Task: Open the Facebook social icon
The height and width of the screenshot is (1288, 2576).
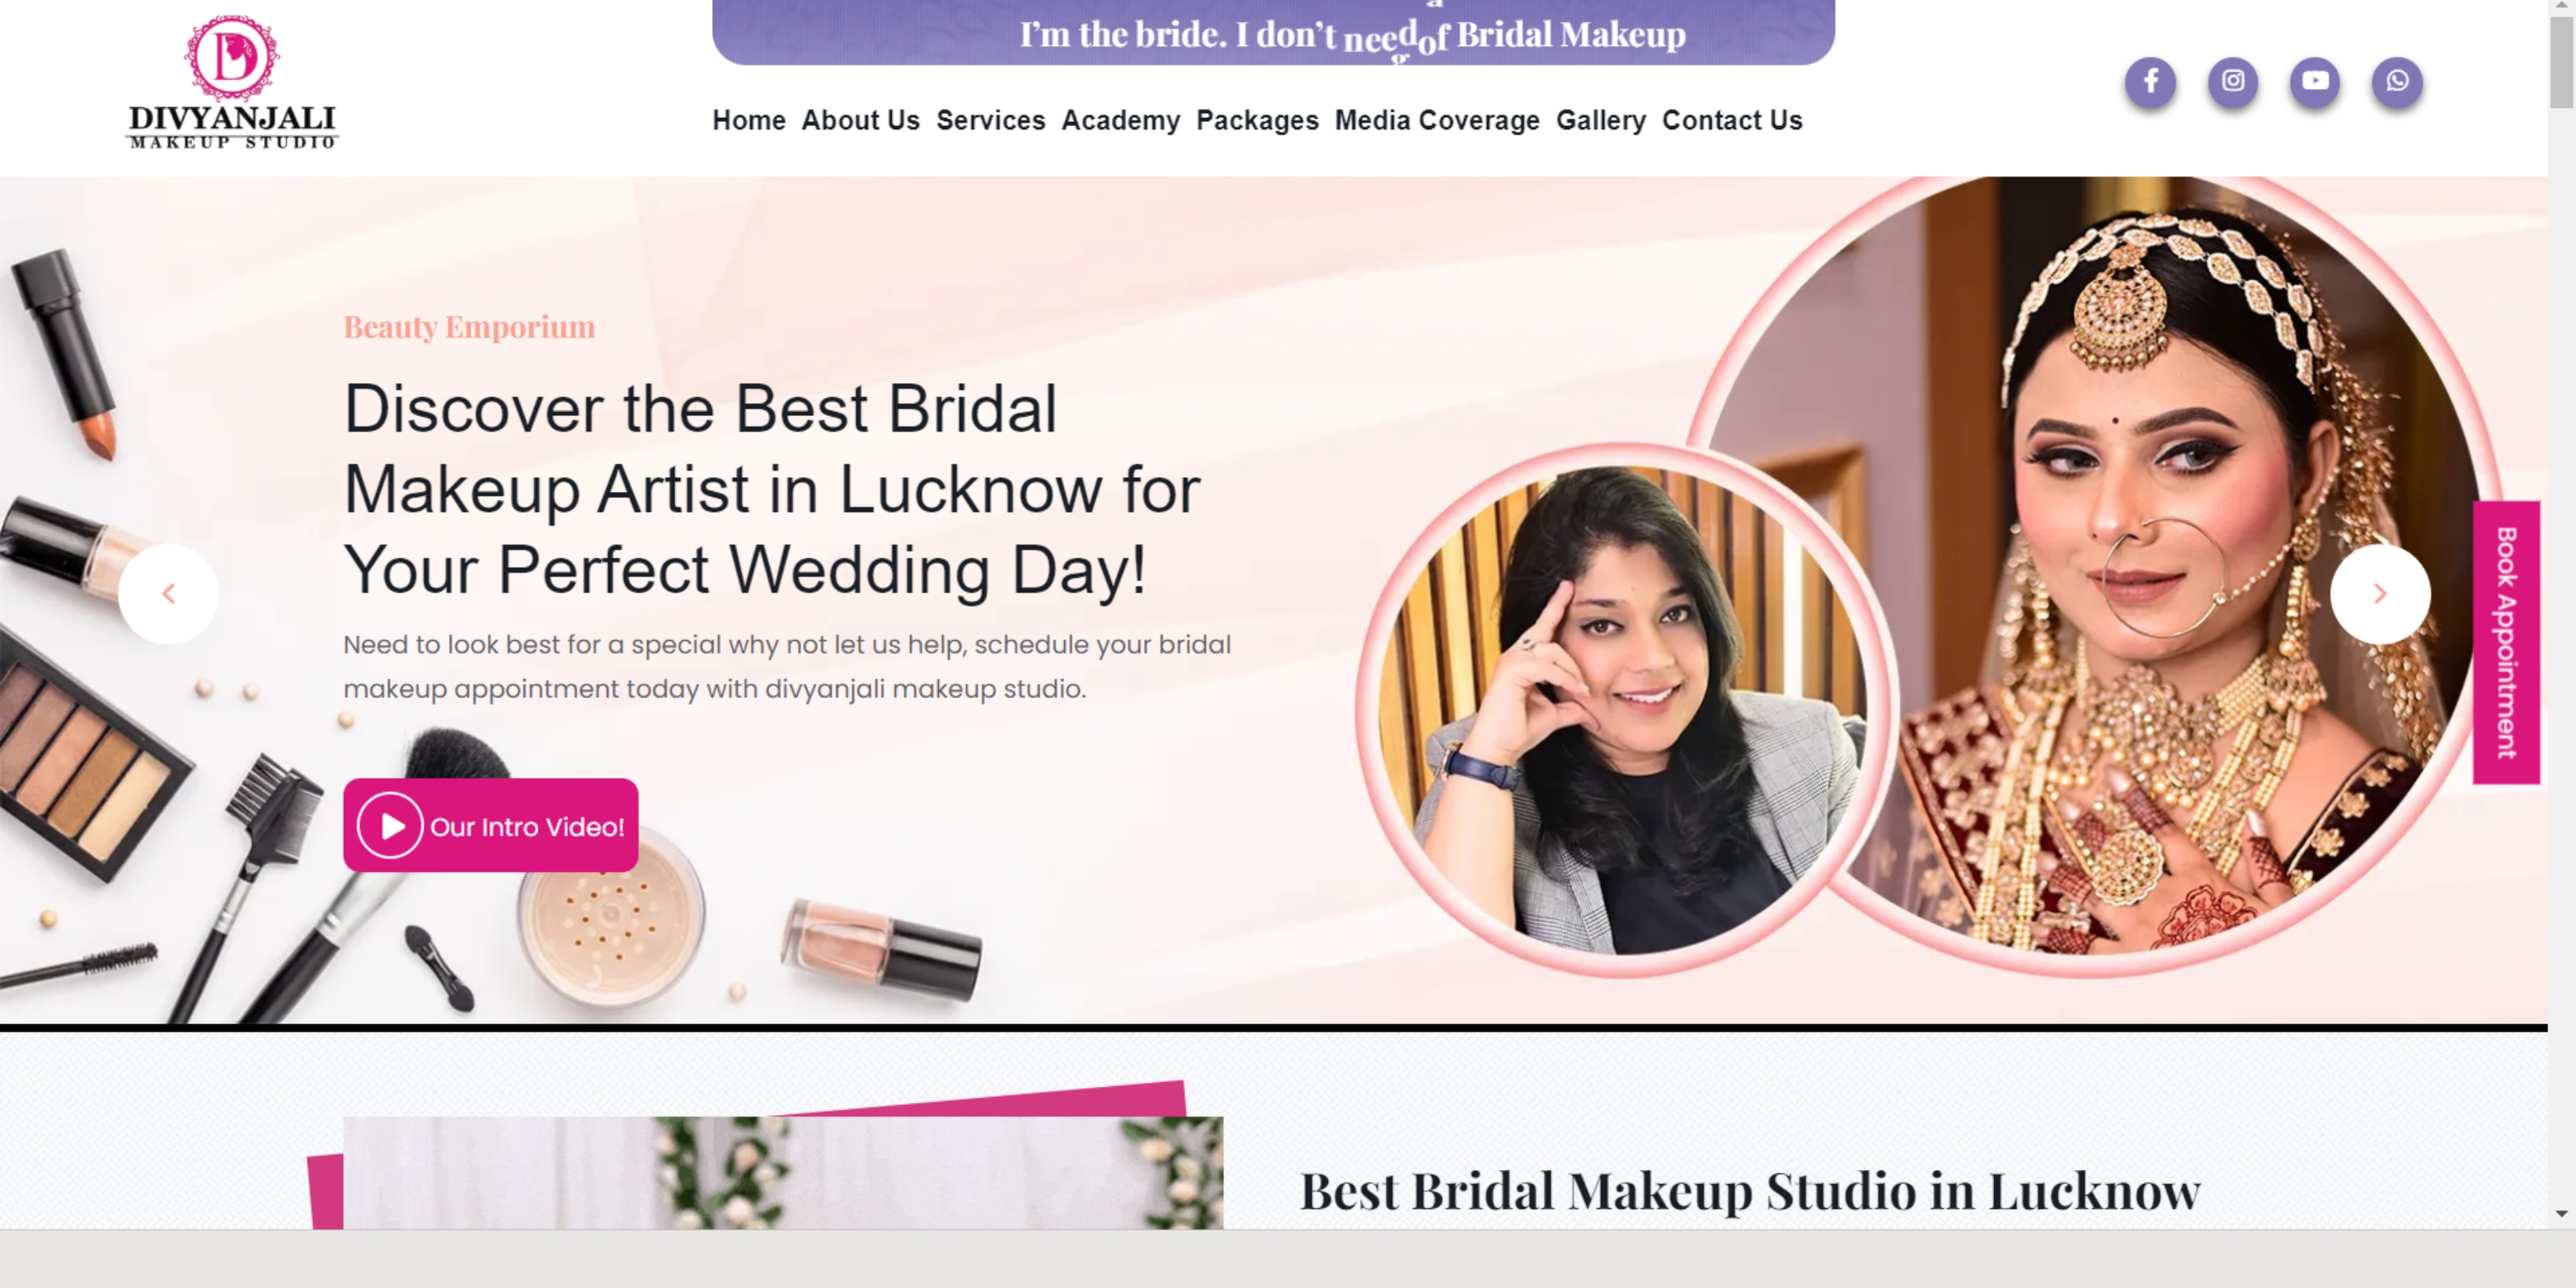Action: [x=2150, y=81]
